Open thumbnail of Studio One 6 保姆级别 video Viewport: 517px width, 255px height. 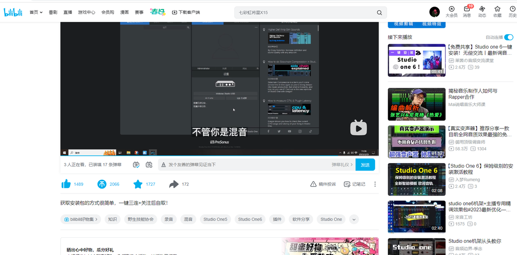[x=416, y=179]
